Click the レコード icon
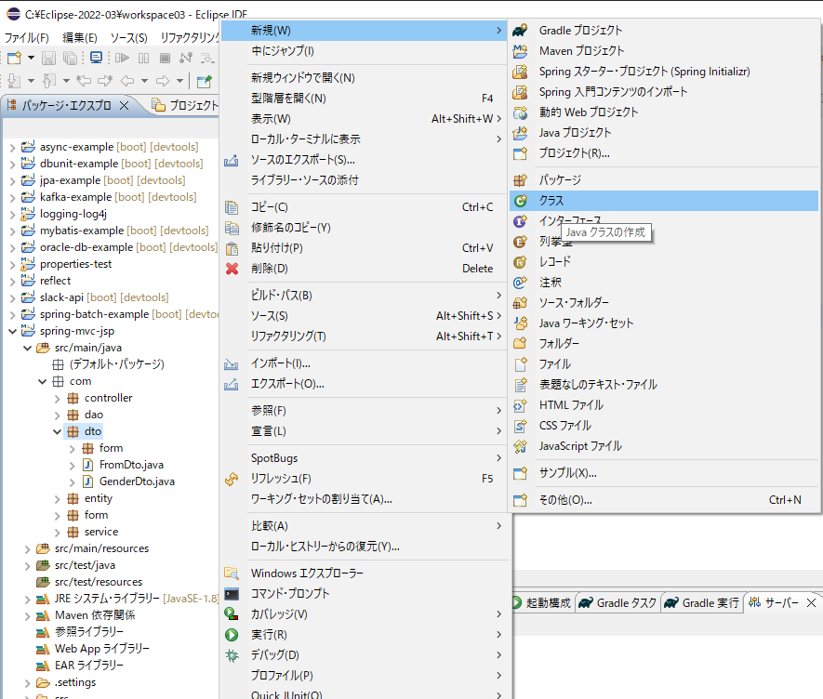This screenshot has height=699, width=823. tap(520, 262)
